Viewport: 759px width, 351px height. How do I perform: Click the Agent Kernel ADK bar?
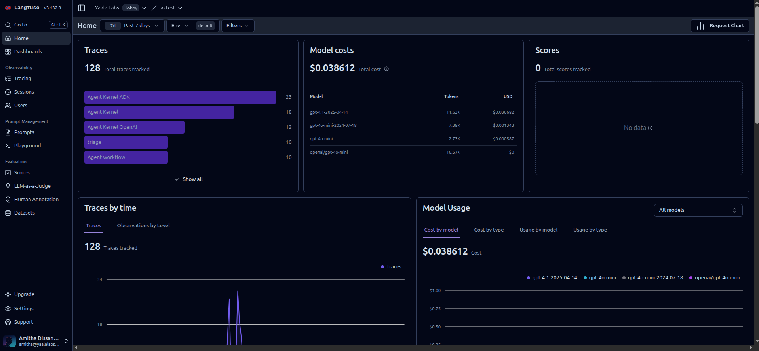tap(180, 97)
